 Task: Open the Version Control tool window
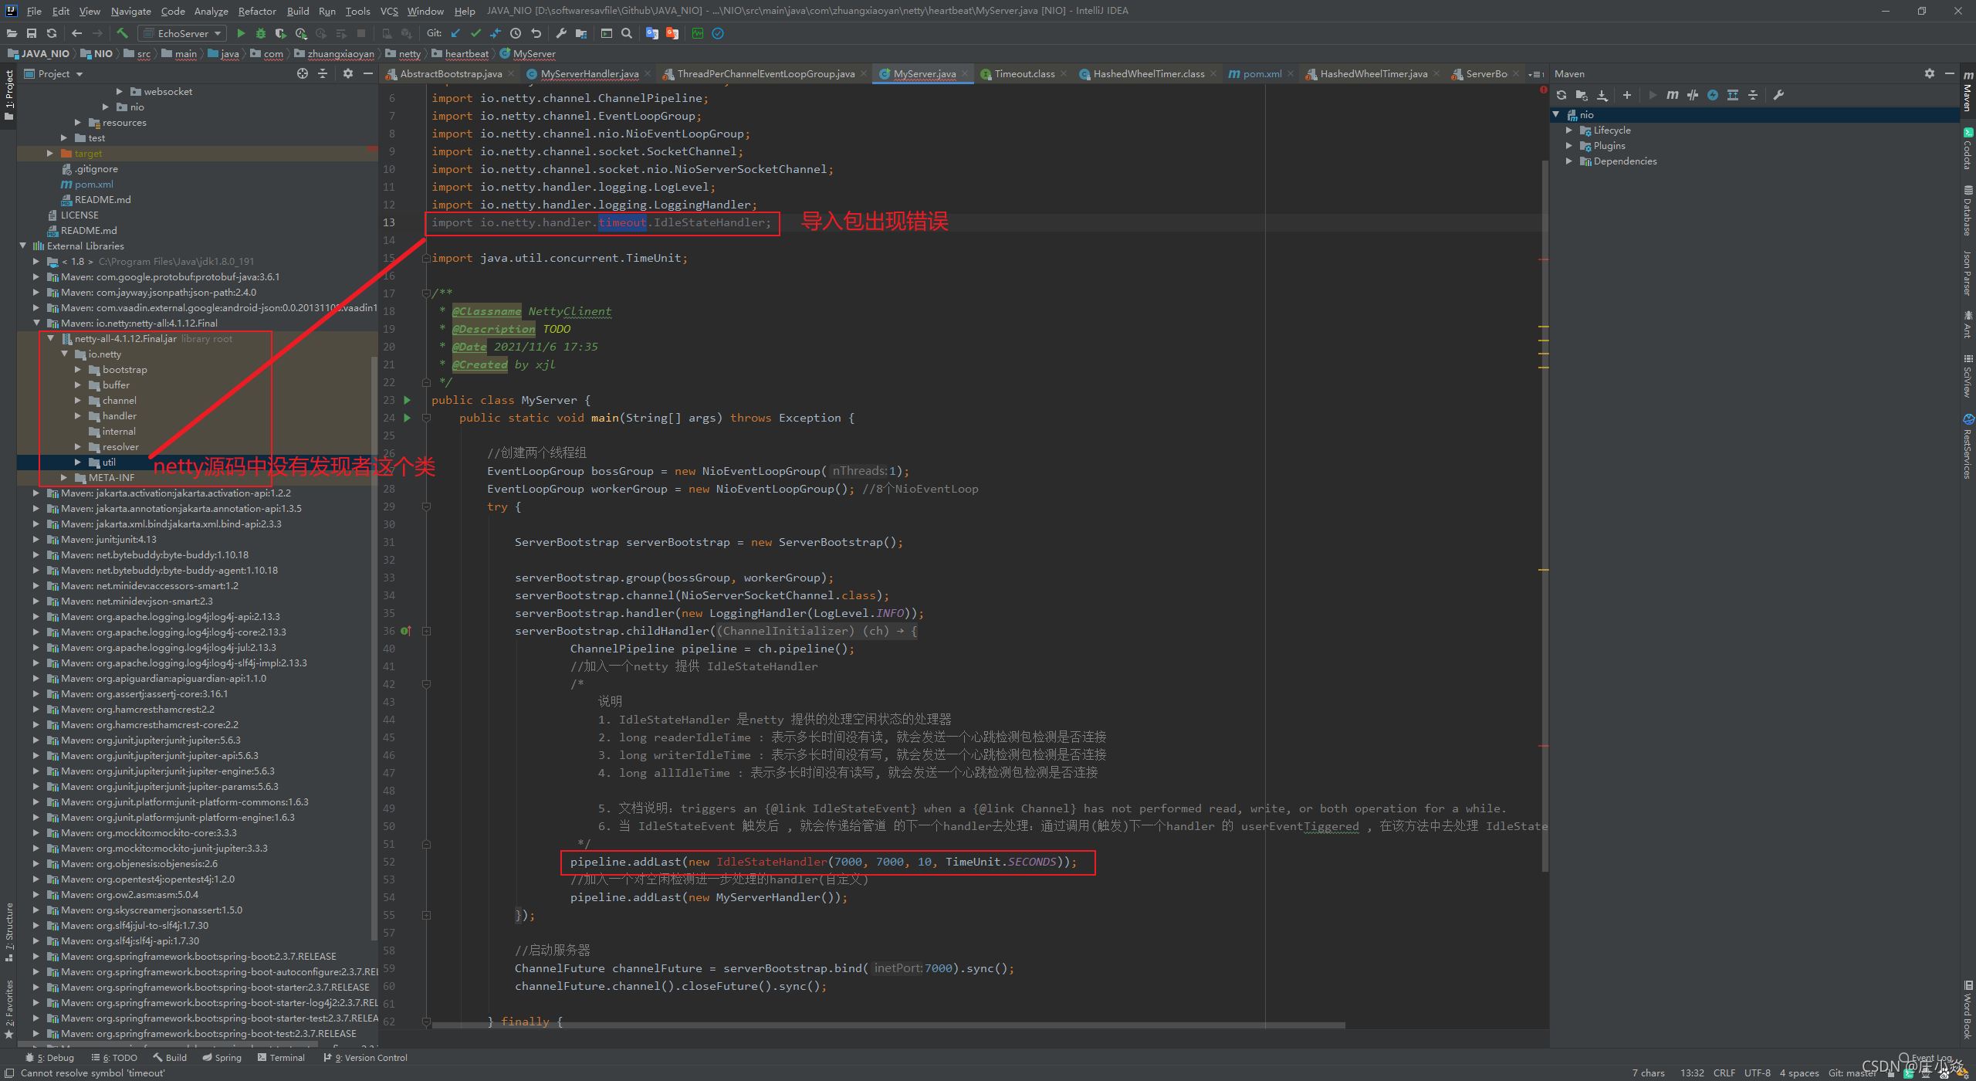[367, 1058]
